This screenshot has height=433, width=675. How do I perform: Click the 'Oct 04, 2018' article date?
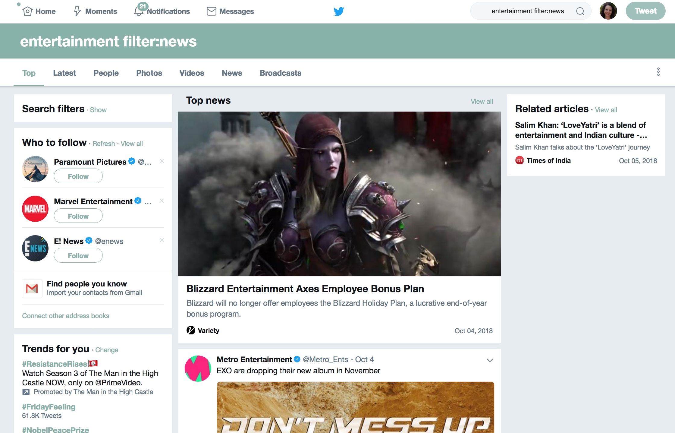tap(474, 331)
